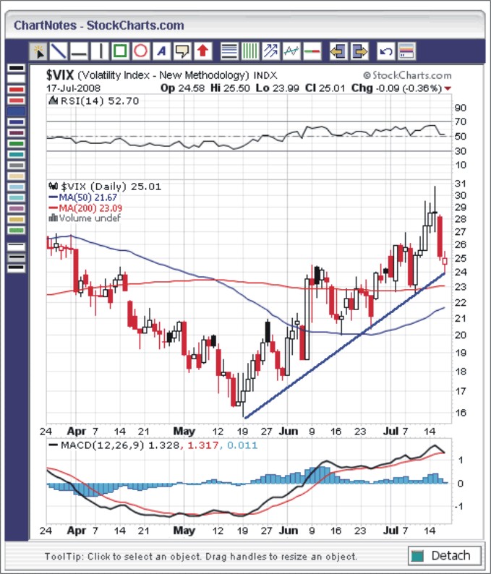Pick the white color swatch
The height and width of the screenshot is (574, 491).
tap(16, 79)
